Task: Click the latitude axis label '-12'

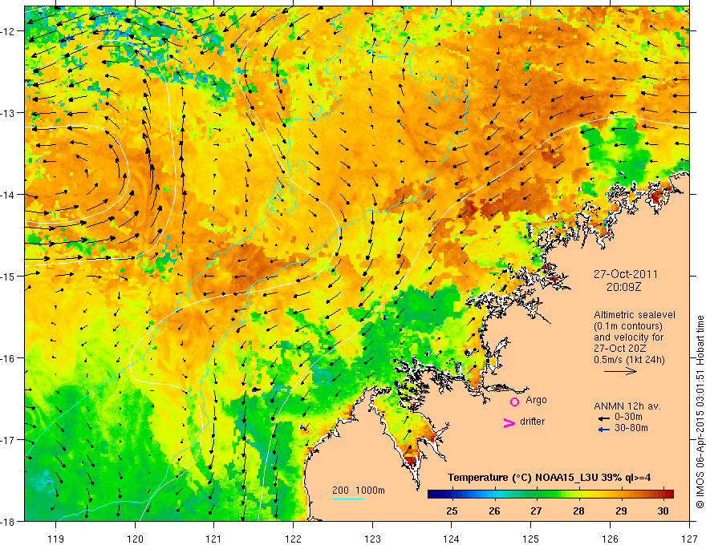Action: (x=8, y=31)
